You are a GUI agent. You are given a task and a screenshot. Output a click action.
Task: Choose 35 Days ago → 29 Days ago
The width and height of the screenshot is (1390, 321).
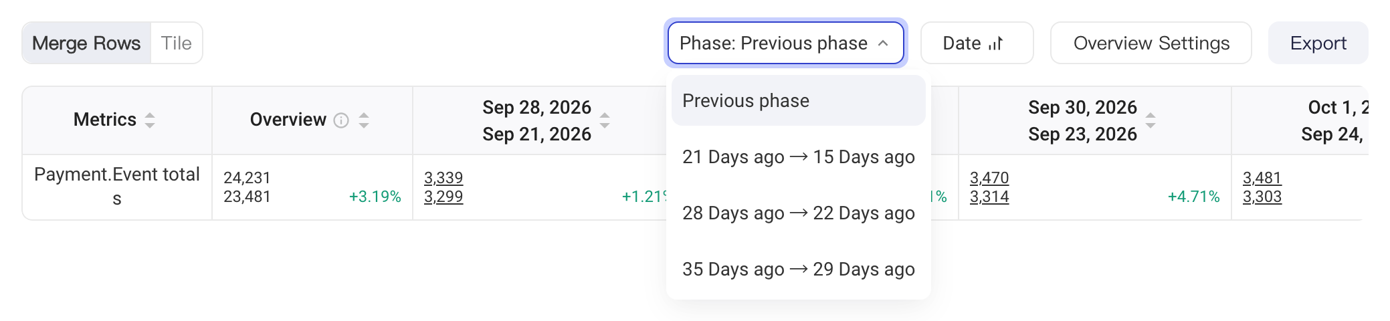(x=799, y=270)
